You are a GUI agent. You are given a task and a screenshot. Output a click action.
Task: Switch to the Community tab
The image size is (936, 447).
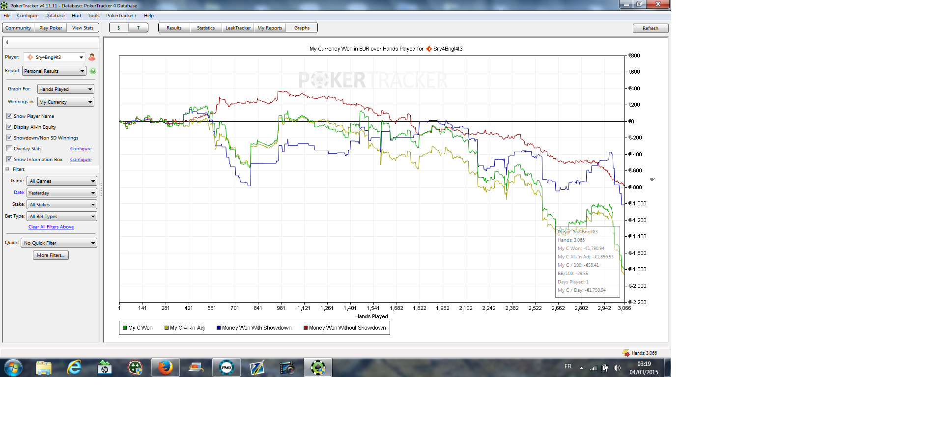[x=18, y=28]
